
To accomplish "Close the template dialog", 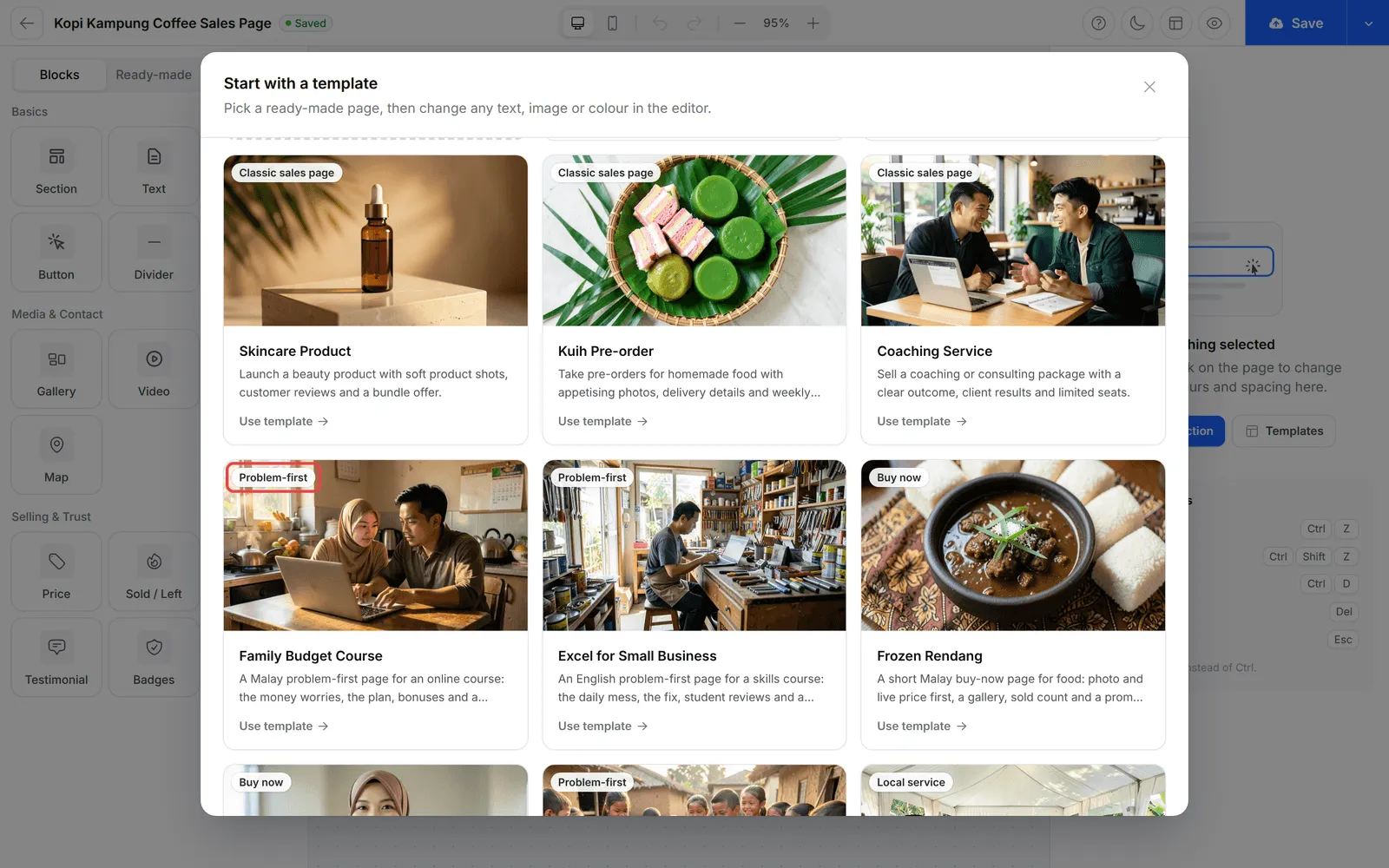I will click(1149, 87).
